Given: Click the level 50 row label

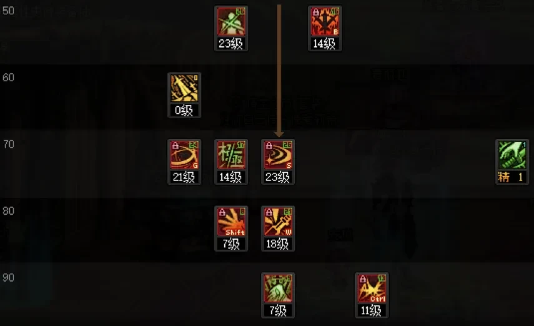Looking at the screenshot, I should [8, 11].
